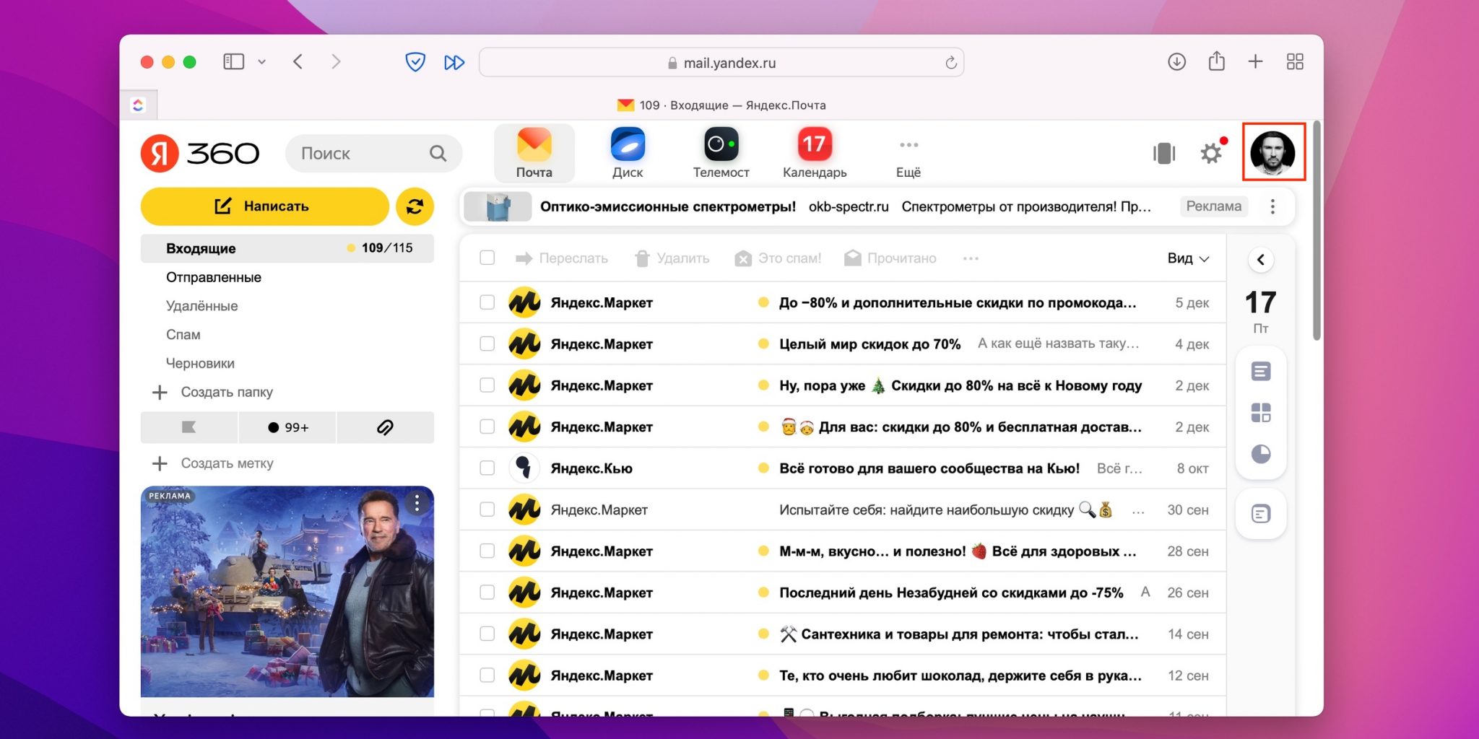Click the Реклама label on the ad strip
Image resolution: width=1479 pixels, height=739 pixels.
(x=1214, y=206)
